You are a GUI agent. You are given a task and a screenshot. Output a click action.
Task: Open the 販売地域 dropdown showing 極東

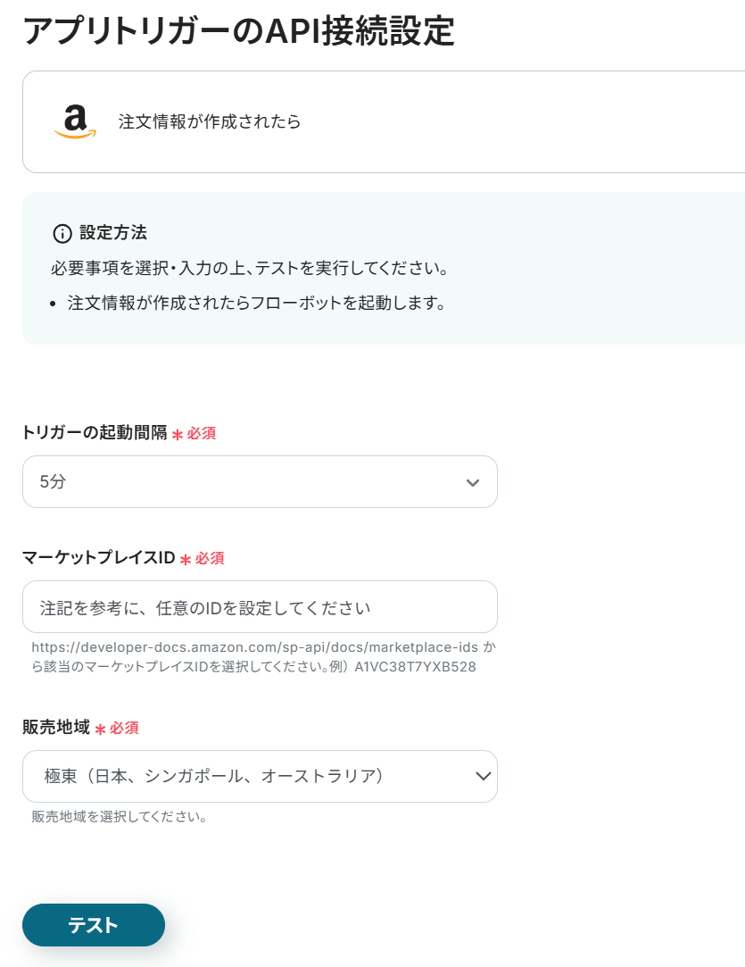[x=259, y=776]
